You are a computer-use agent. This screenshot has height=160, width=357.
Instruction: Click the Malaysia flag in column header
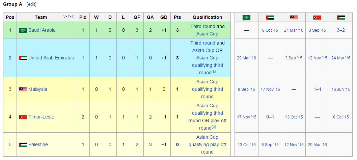pos(294,18)
